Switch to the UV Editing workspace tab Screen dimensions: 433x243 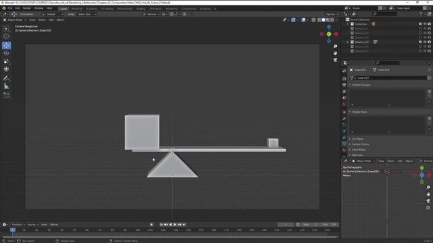coord(107,9)
